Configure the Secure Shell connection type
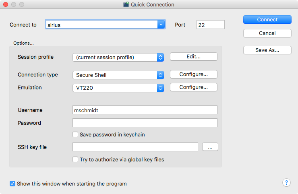 193,74
